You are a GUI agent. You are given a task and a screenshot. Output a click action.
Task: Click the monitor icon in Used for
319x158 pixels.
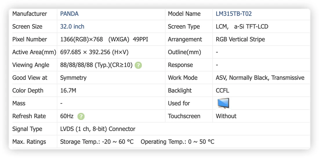(223, 103)
